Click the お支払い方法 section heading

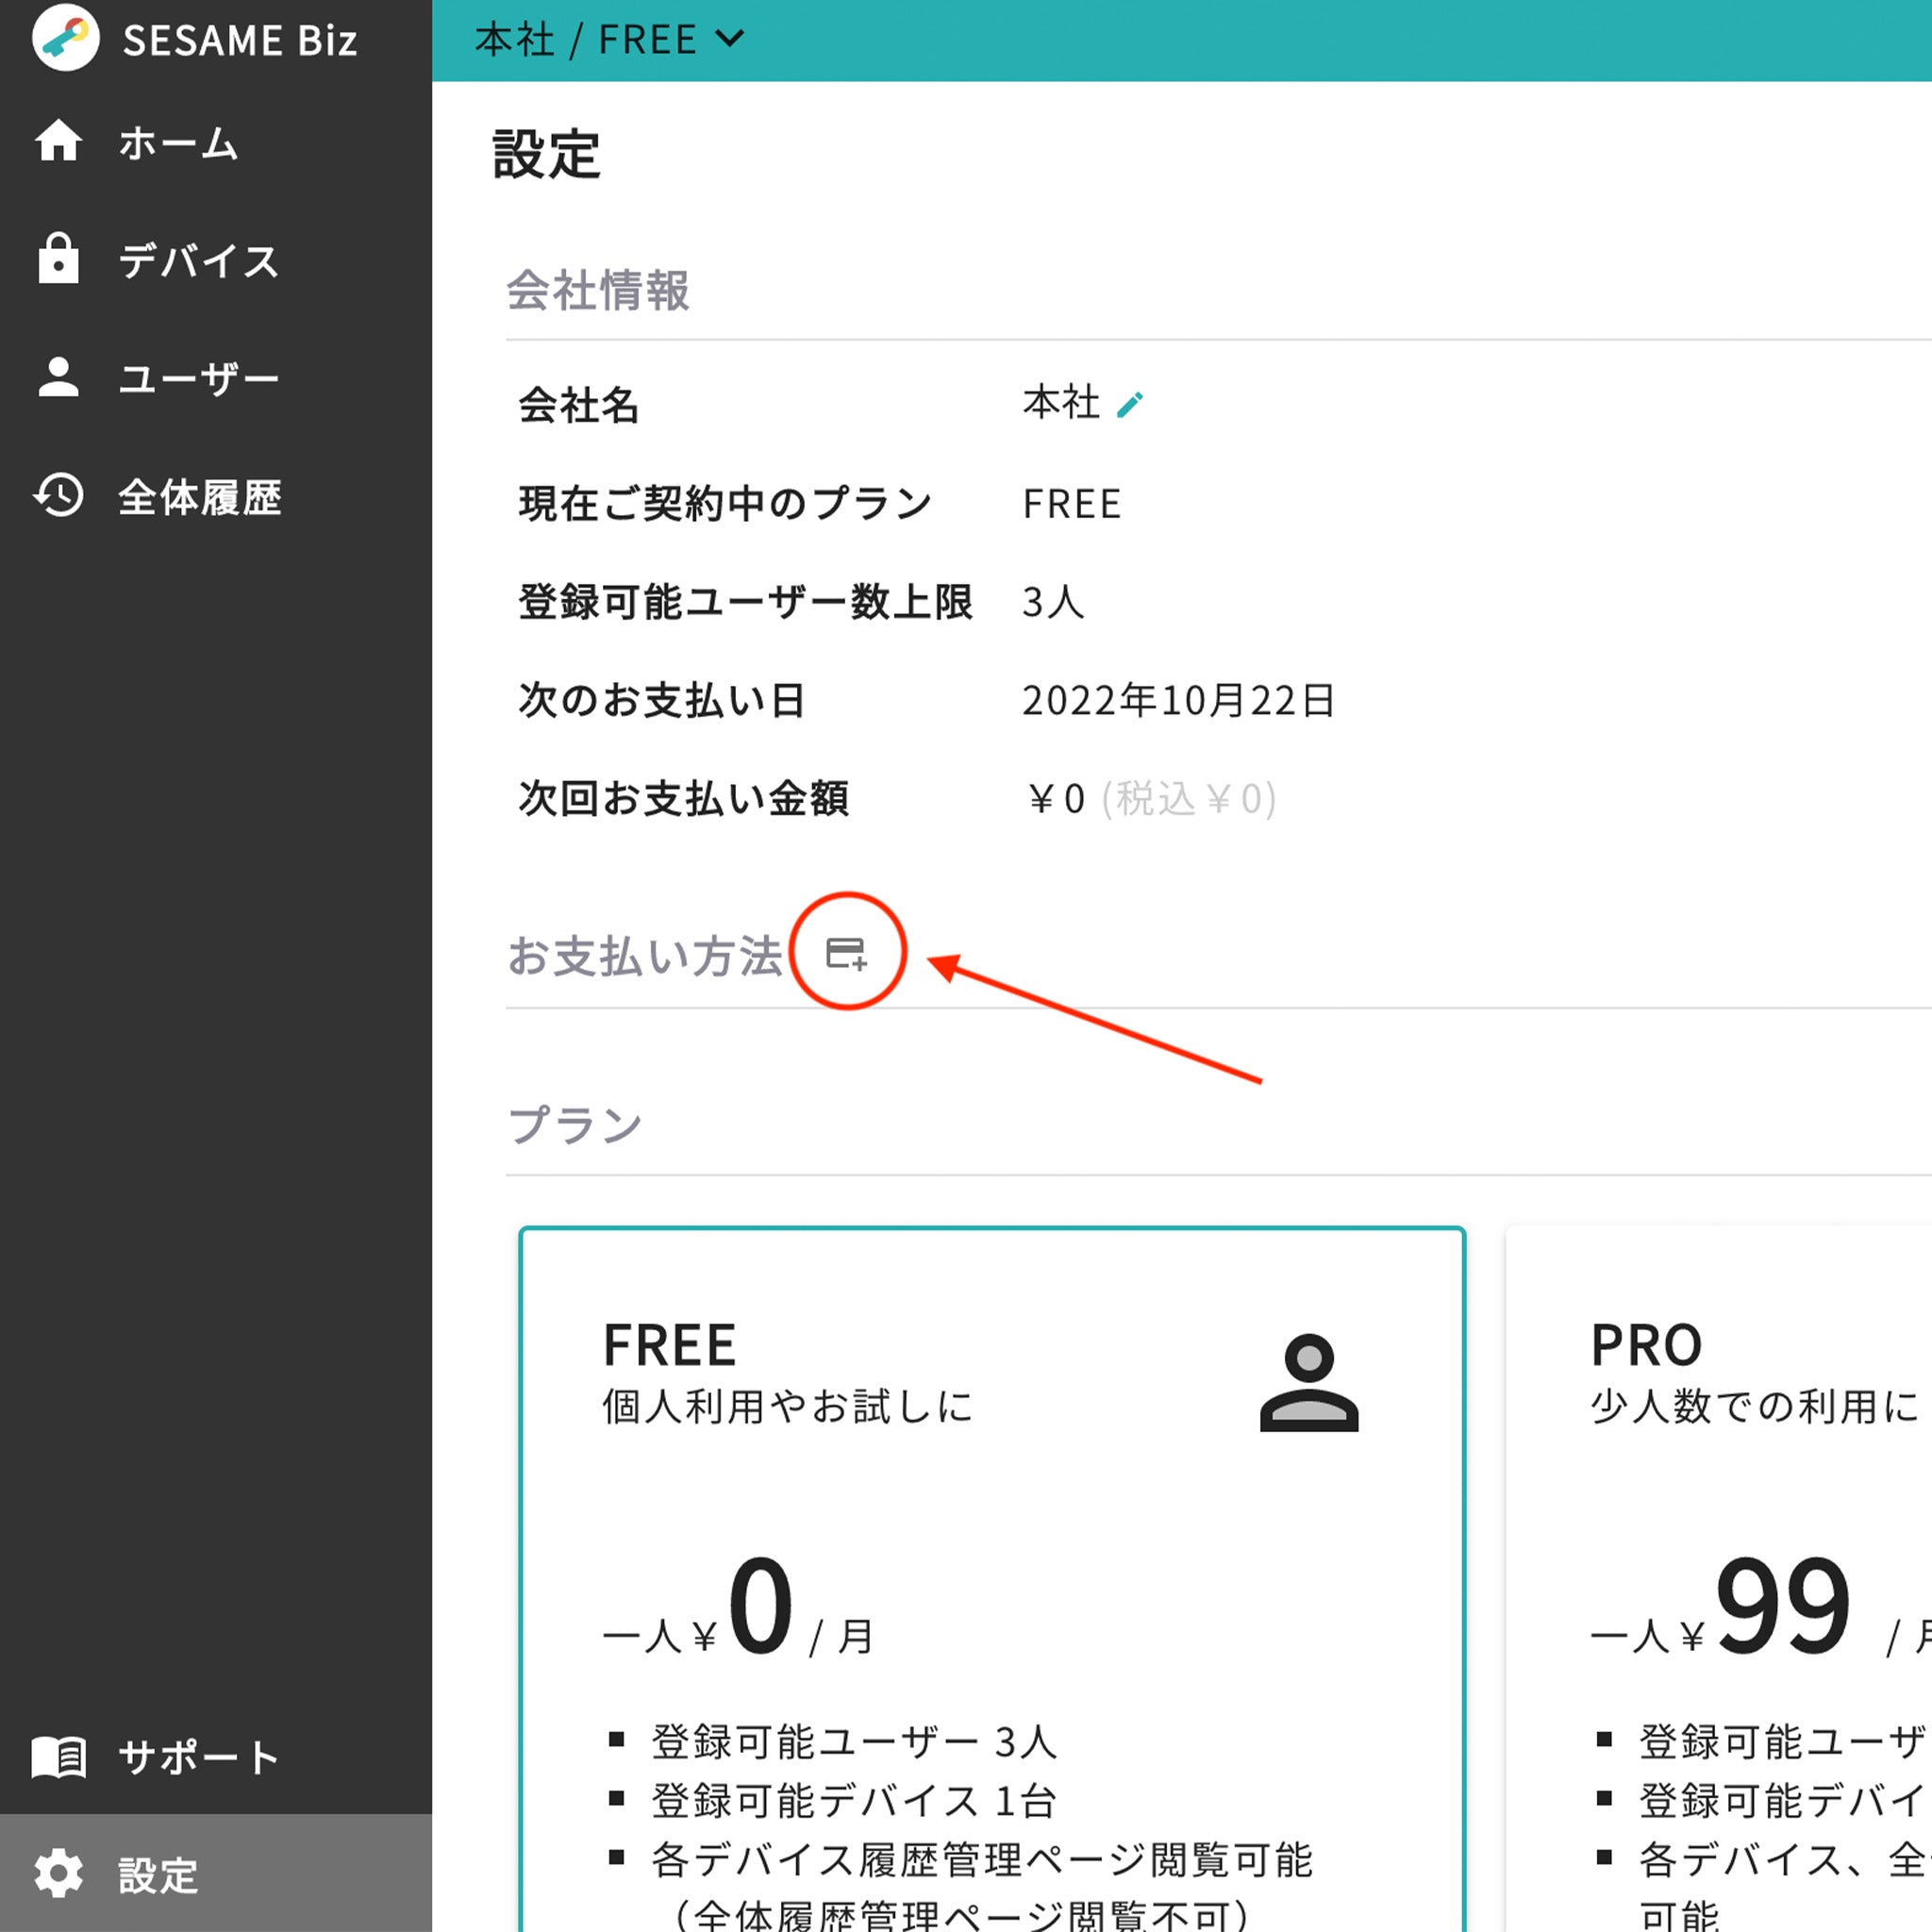click(644, 956)
